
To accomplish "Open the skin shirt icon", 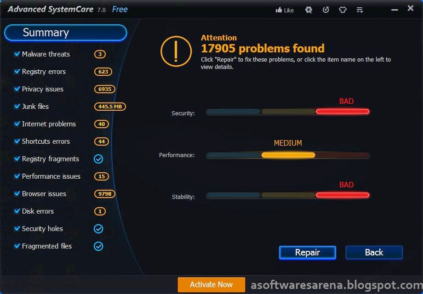I will coord(343,10).
